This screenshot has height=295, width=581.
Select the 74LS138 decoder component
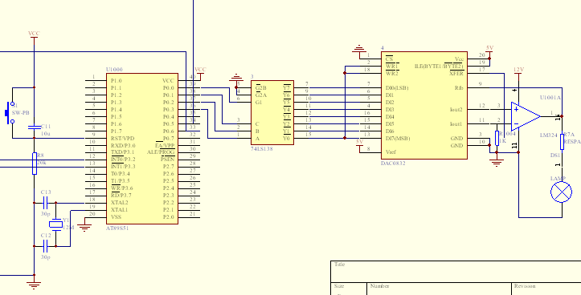pyautogui.click(x=272, y=113)
